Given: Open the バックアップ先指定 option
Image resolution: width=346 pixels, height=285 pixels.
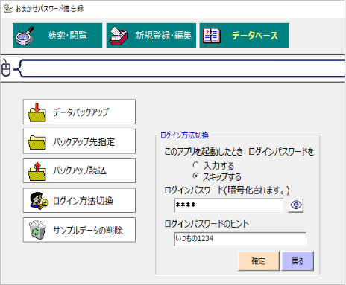Looking at the screenshot, I should click(79, 141).
